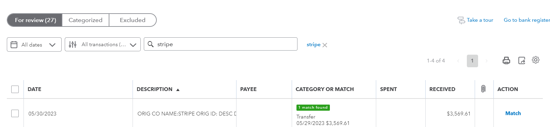Click the filter sliders icon

click(73, 44)
